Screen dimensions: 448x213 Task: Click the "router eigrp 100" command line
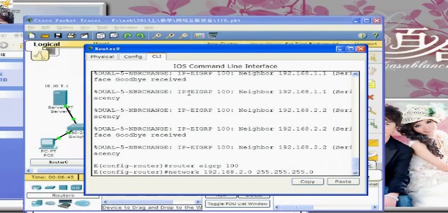(166, 166)
